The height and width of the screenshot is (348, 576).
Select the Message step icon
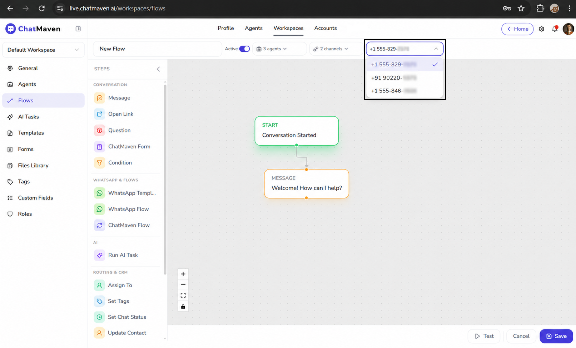click(x=100, y=98)
